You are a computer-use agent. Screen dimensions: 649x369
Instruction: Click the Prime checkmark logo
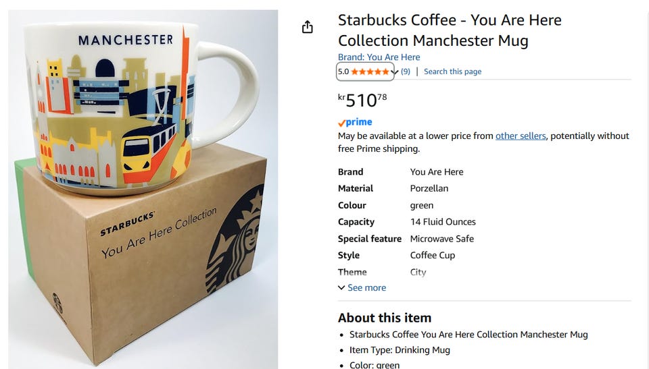[355, 122]
